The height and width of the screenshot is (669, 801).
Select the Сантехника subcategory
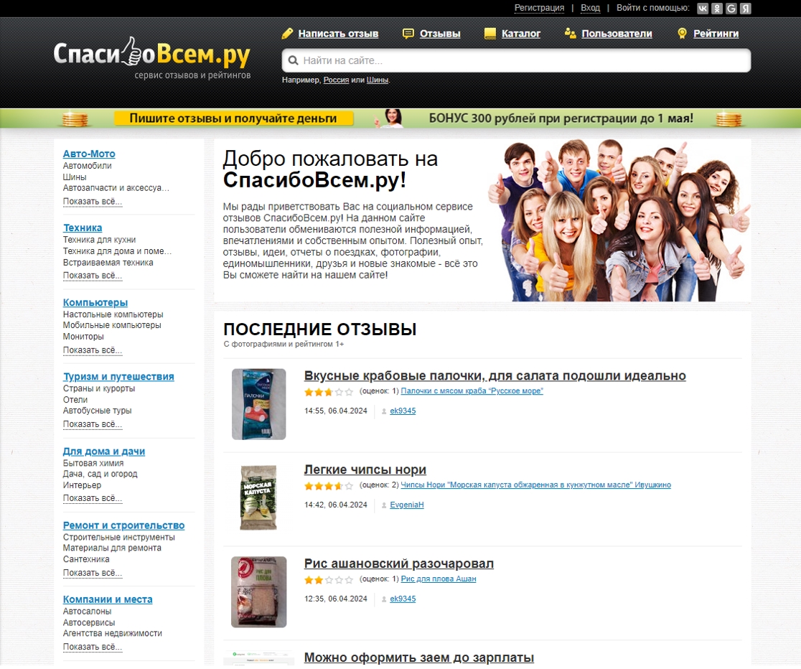[x=86, y=560]
